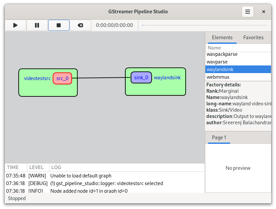Switch to the Elements tab
276x209 pixels.
(x=222, y=38)
